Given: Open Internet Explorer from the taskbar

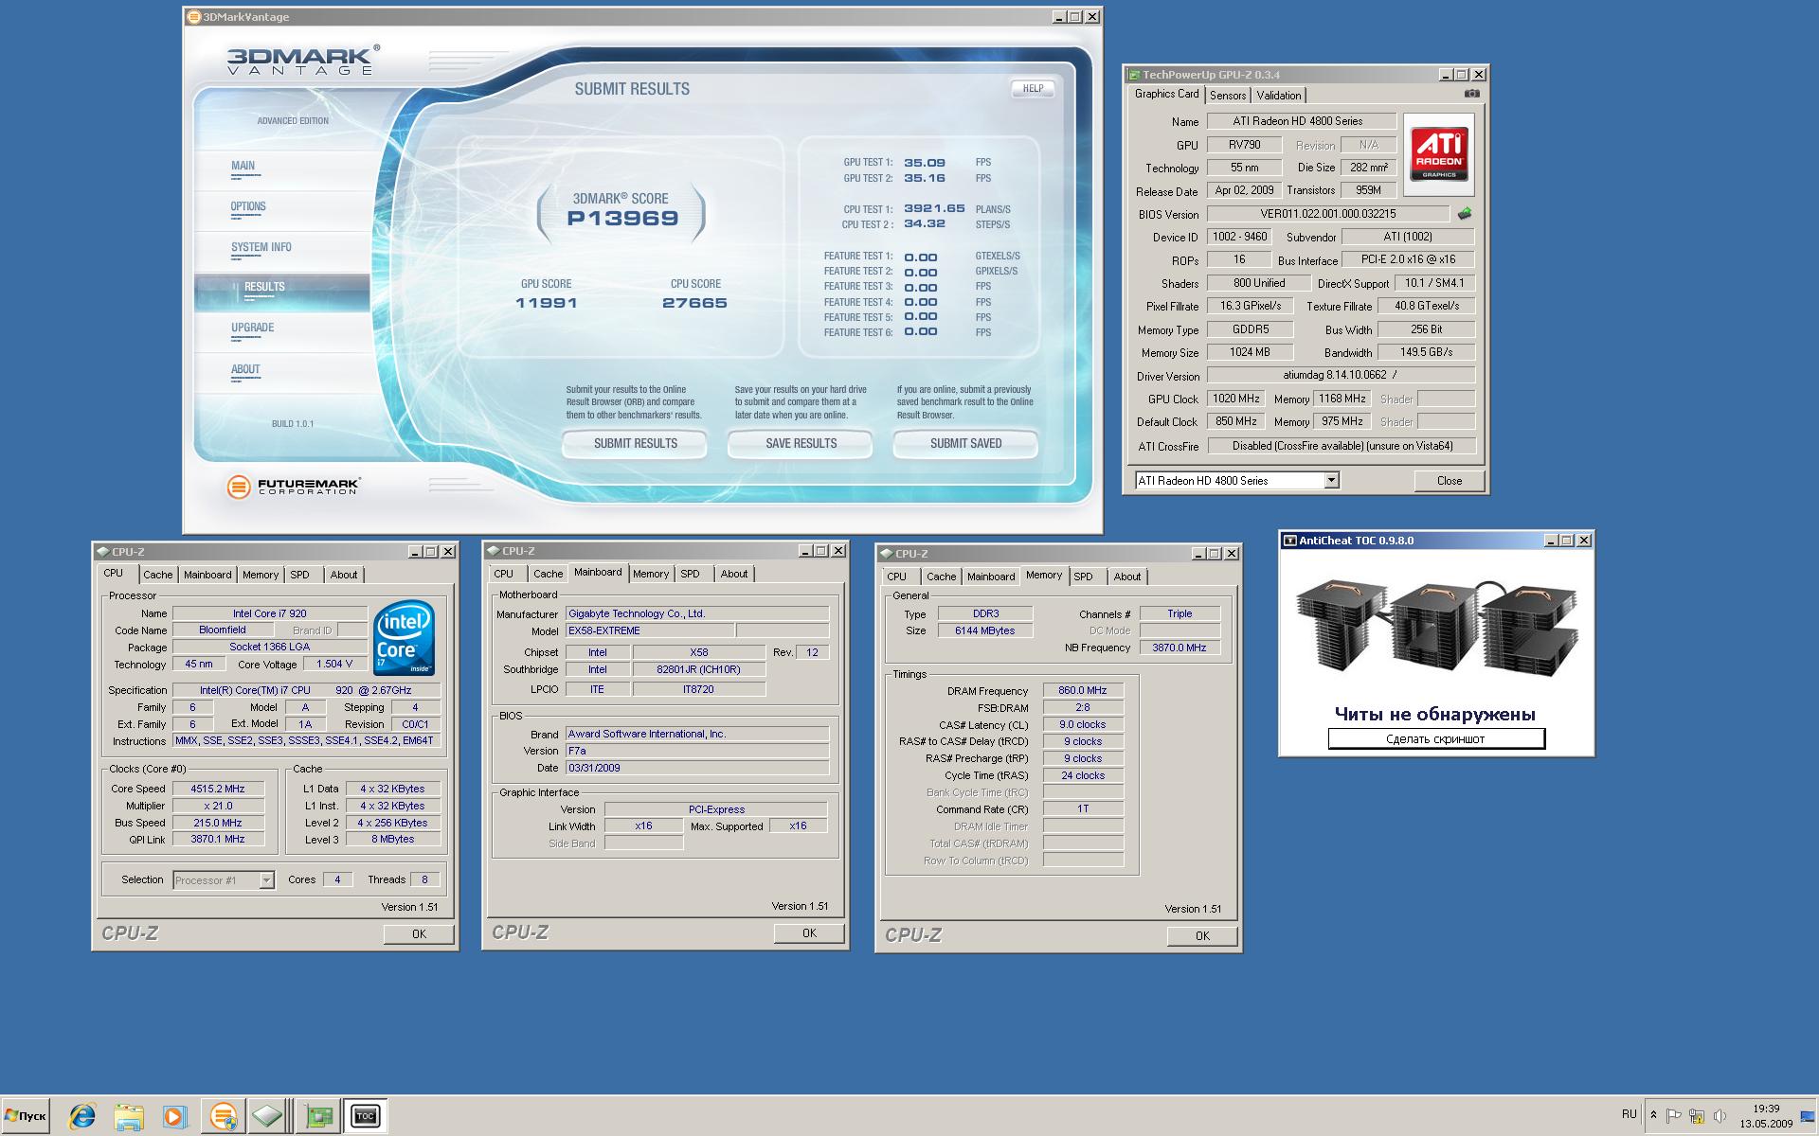Looking at the screenshot, I should (x=82, y=1116).
